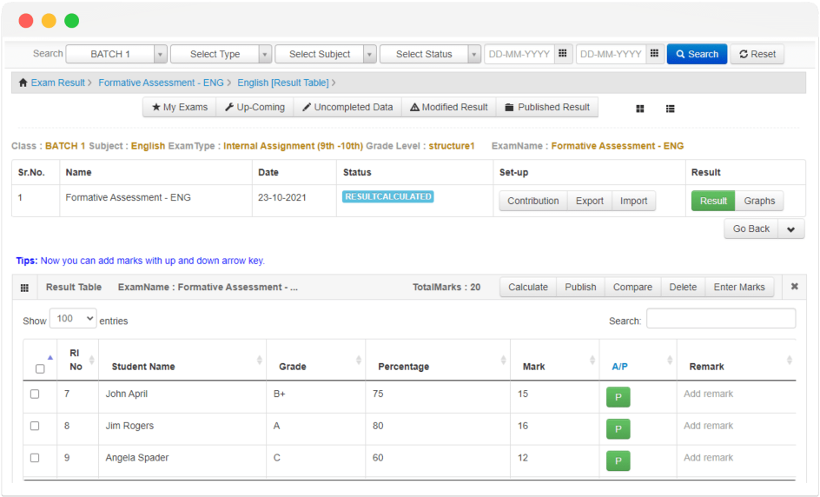This screenshot has width=820, height=497.
Task: Open the My Exams tab
Action: point(179,107)
